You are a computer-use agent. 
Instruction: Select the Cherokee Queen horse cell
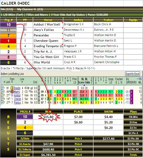(x=48, y=41)
